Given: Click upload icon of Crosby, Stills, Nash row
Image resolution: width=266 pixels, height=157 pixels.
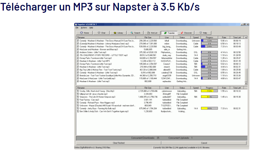Looking at the screenshot, I should click(78, 91).
